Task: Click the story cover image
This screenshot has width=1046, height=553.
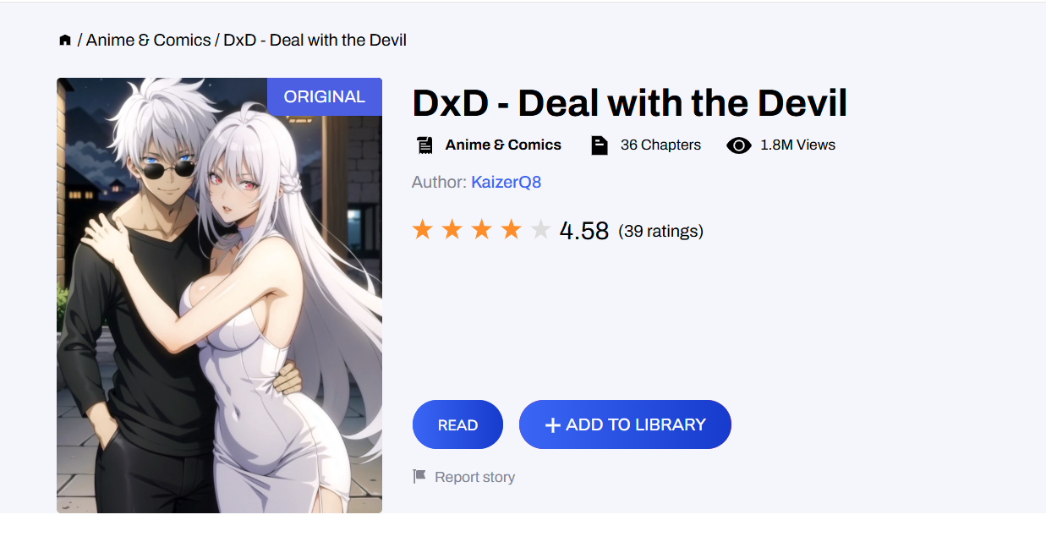Action: 219,295
